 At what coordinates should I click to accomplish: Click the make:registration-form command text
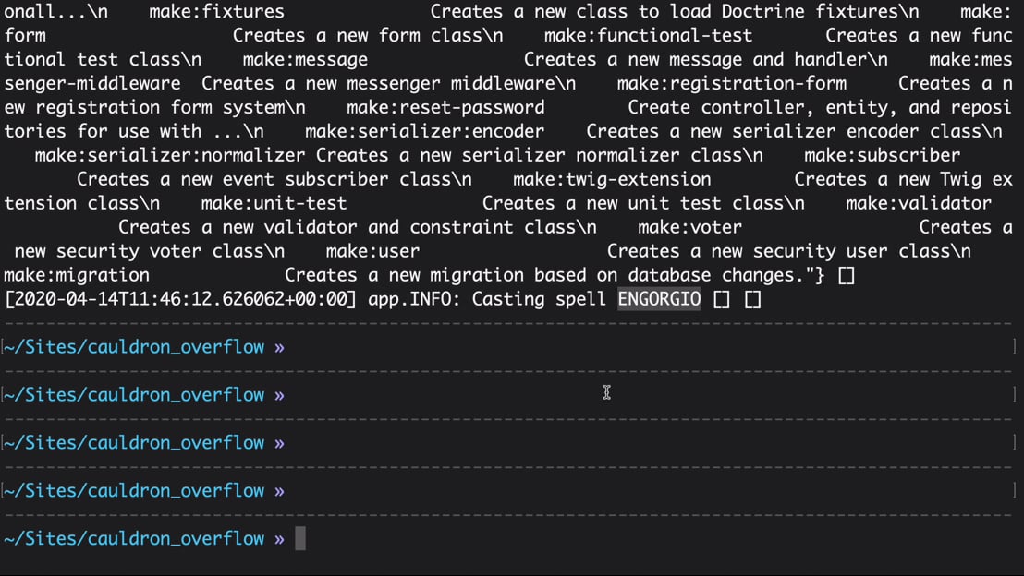tap(732, 83)
